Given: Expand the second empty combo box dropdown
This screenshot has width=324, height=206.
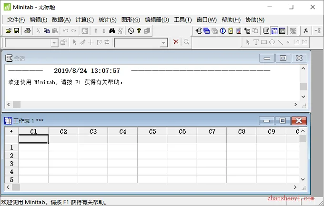Looking at the screenshot, I should [163, 43].
